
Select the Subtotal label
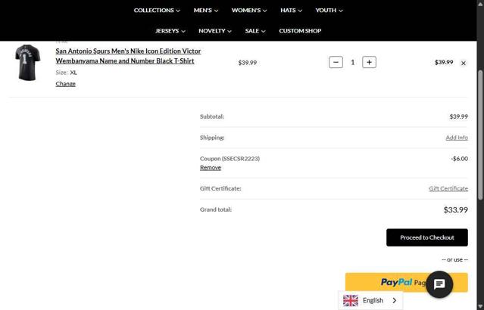tap(212, 116)
